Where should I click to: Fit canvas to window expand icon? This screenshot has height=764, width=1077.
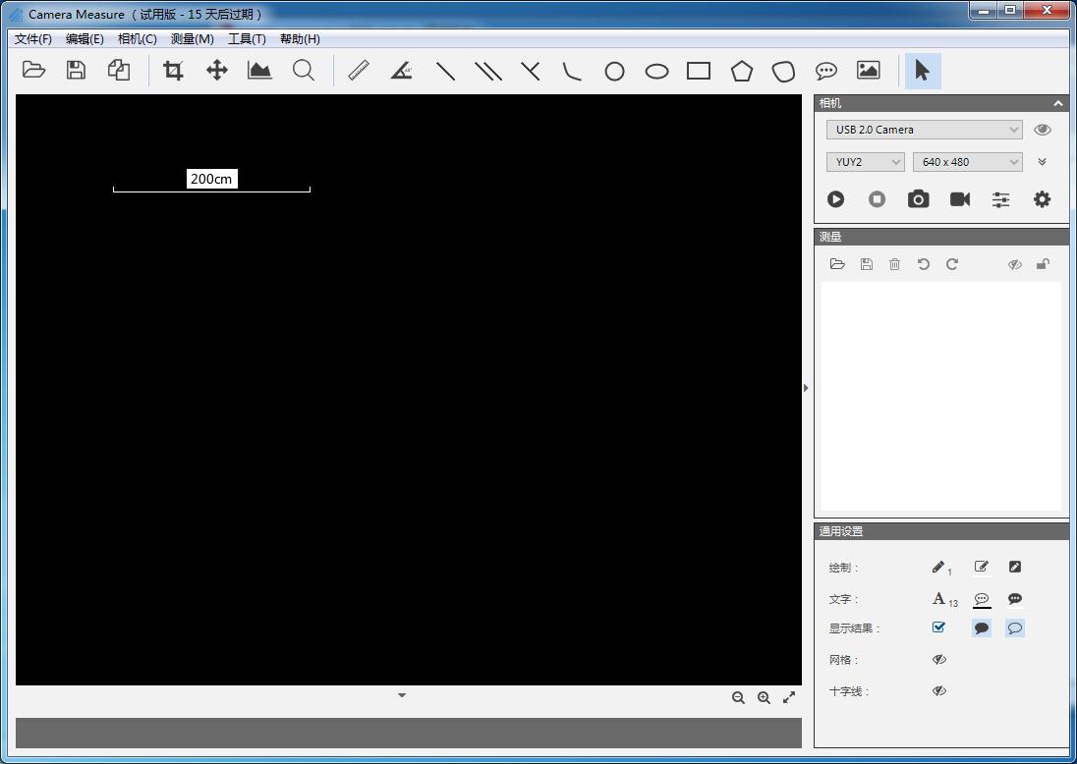tap(789, 697)
